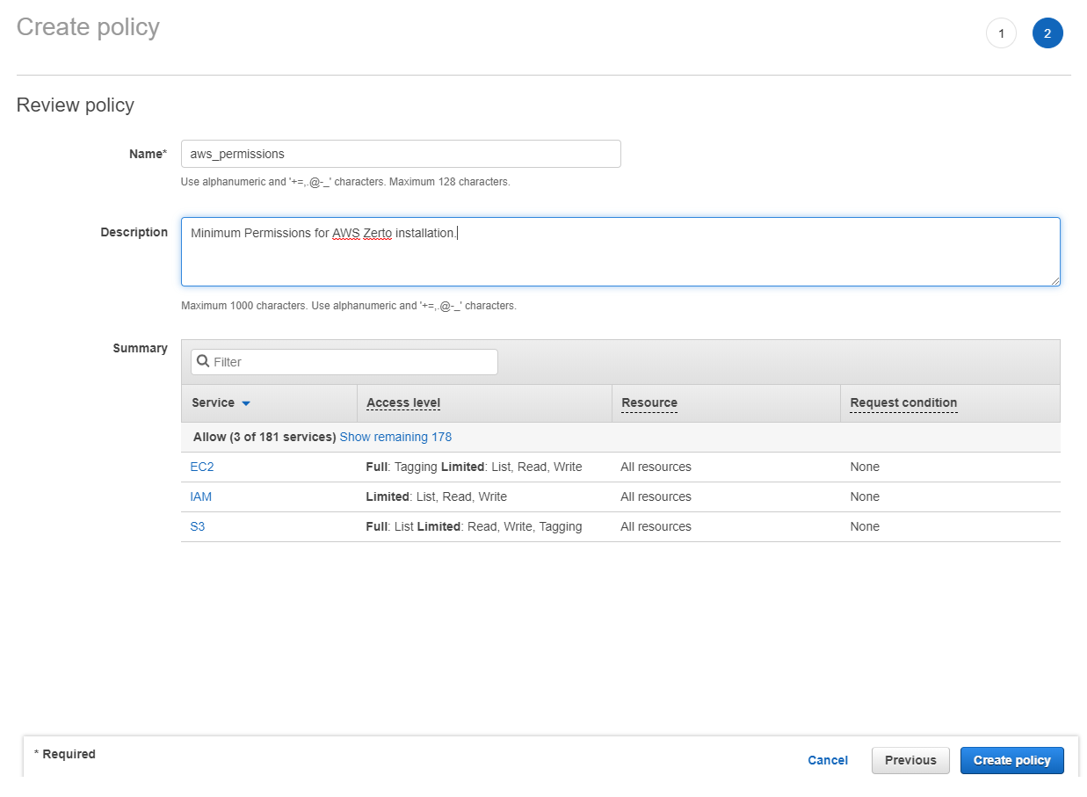Click 'All resources' in EC2 row
Viewport: 1087px width, 797px height.
(x=656, y=467)
